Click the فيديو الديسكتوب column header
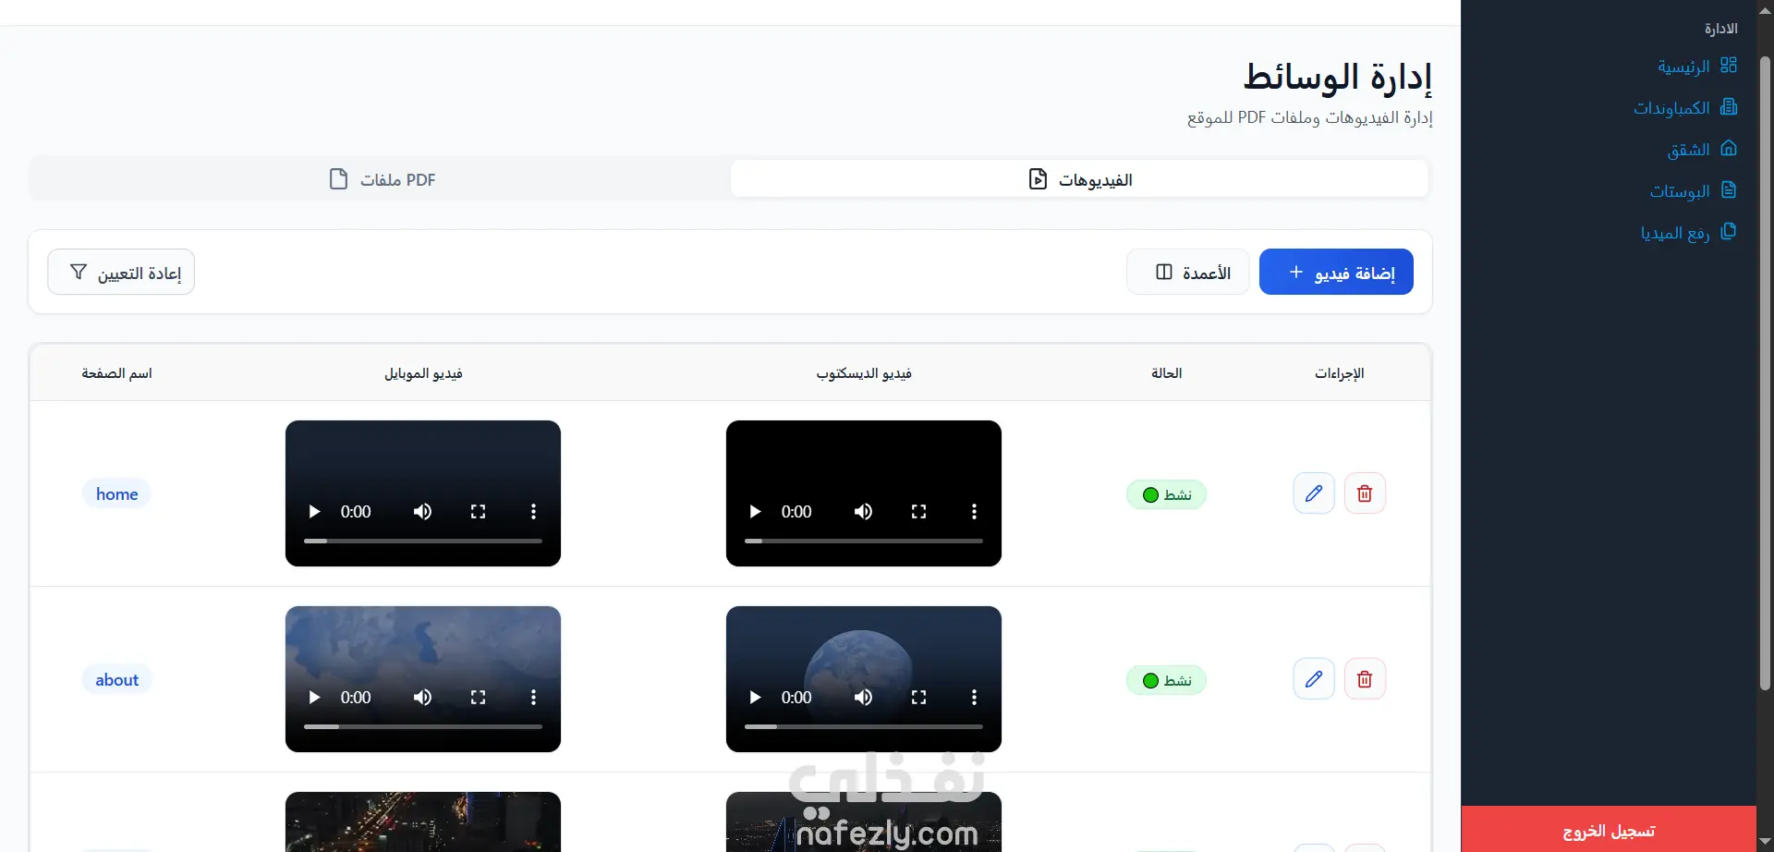 pyautogui.click(x=864, y=373)
